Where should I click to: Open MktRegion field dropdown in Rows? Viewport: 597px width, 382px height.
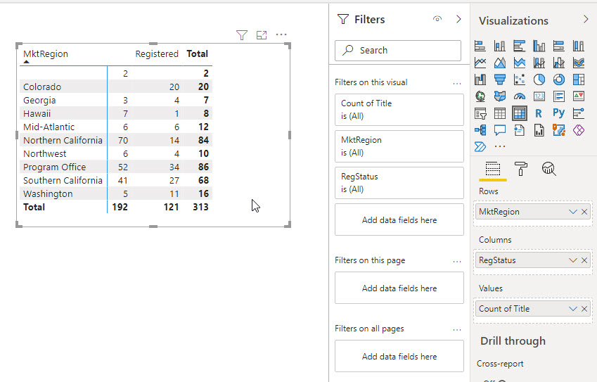572,212
